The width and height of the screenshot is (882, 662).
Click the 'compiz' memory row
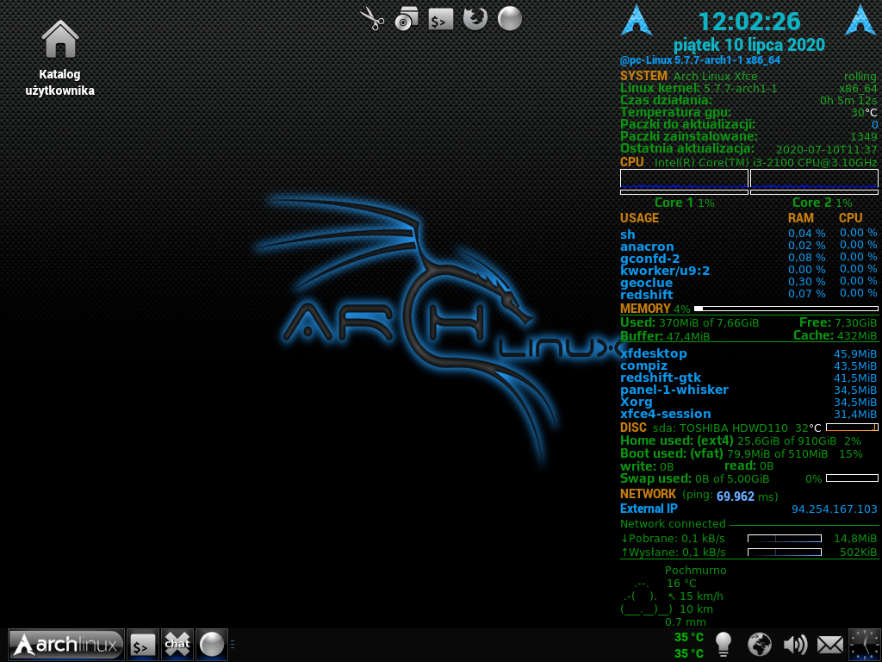click(748, 365)
